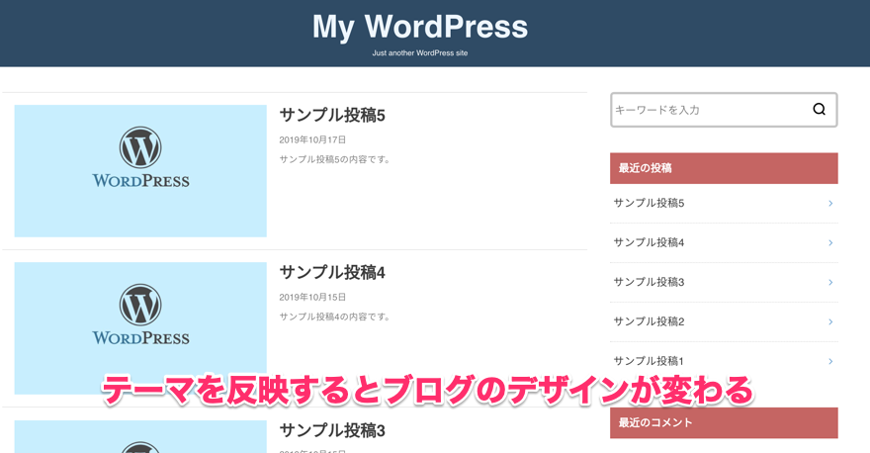Image resolution: width=870 pixels, height=453 pixels.
Task: Click the search magnifier icon
Action: (x=819, y=110)
